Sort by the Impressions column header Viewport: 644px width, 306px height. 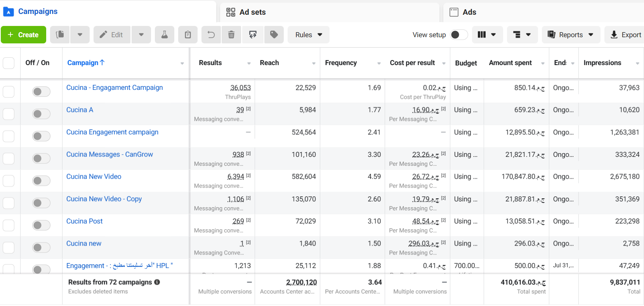tap(602, 63)
